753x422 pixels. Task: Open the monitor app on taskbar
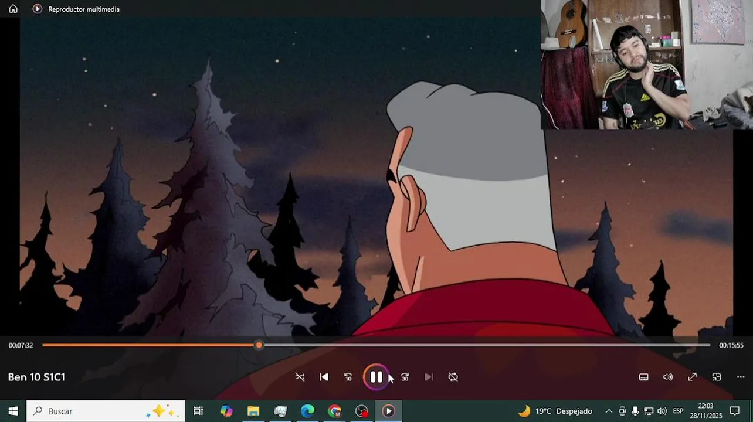(280, 411)
